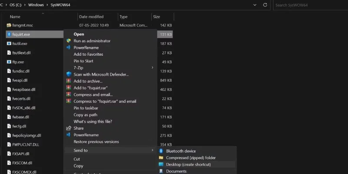This screenshot has height=174, width=348.
Task: Click the fsquirt.exe Bluetooth file icon
Action: click(x=9, y=34)
